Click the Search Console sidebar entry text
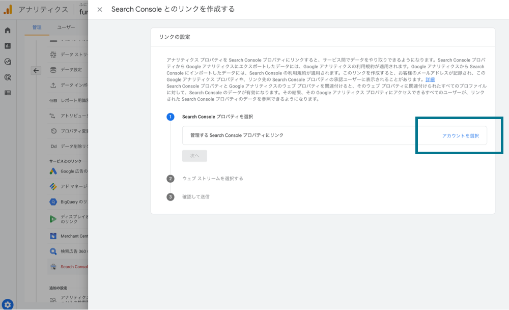The image size is (509, 310). (x=74, y=267)
